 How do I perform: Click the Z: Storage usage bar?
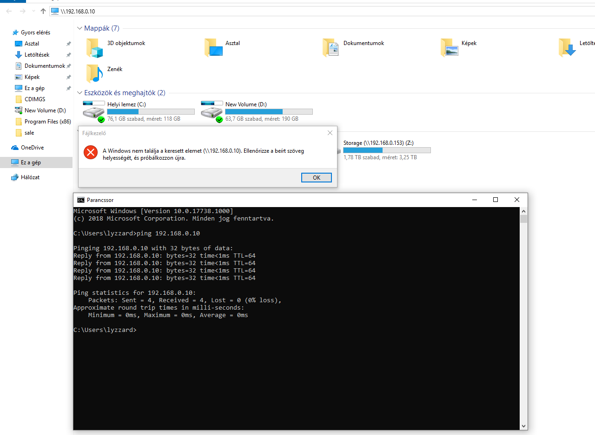[387, 150]
